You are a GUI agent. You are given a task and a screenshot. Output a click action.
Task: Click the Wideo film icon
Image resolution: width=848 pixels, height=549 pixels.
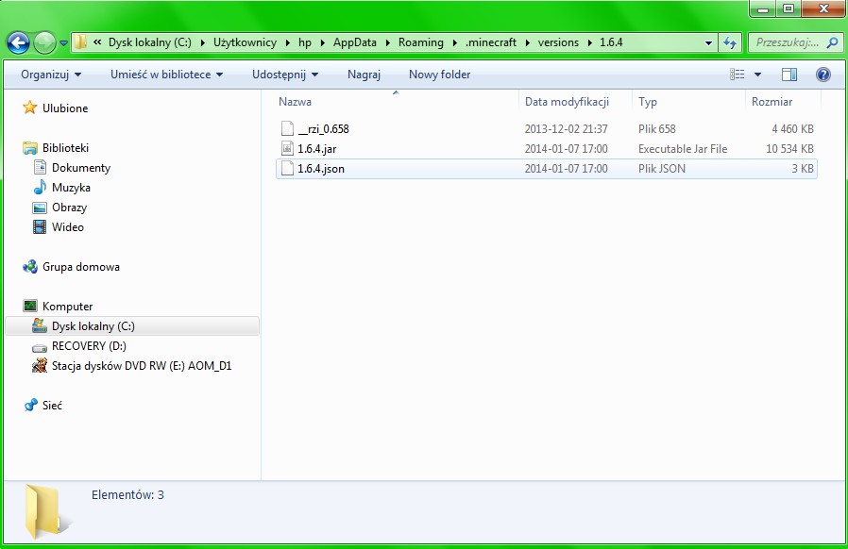coord(40,227)
